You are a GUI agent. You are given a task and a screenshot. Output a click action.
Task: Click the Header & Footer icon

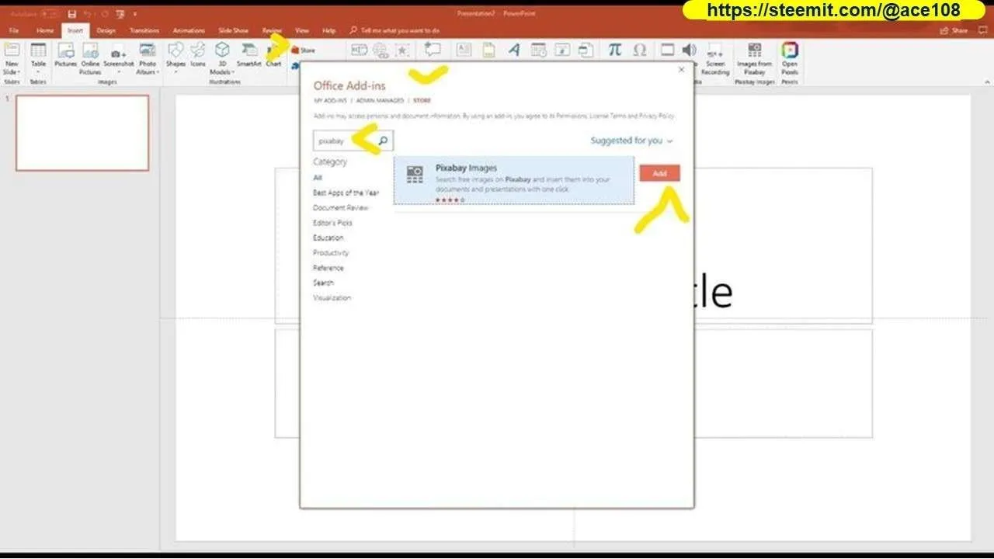tap(488, 50)
